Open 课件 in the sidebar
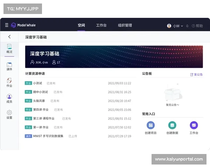The width and height of the screenshot is (210, 168). click(9, 66)
